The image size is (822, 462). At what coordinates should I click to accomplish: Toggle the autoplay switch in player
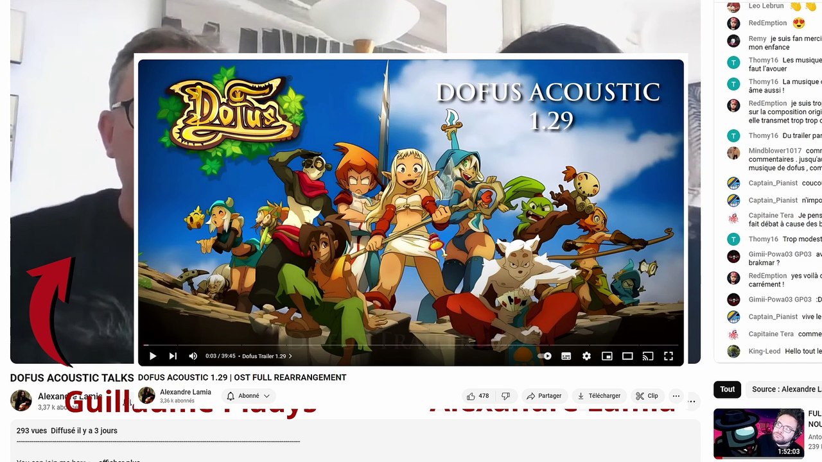tap(545, 356)
